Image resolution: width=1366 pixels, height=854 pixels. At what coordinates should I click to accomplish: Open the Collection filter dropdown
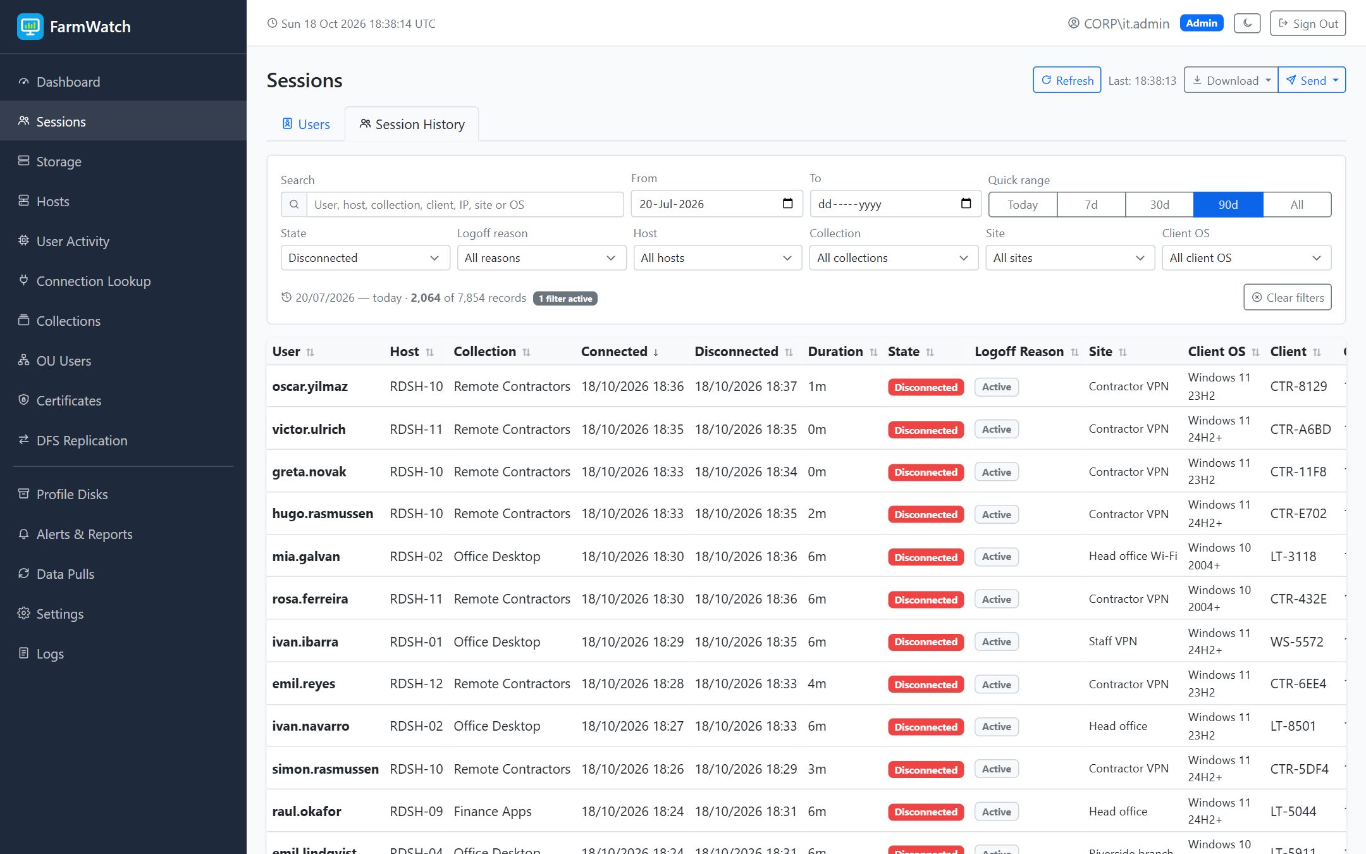click(894, 257)
